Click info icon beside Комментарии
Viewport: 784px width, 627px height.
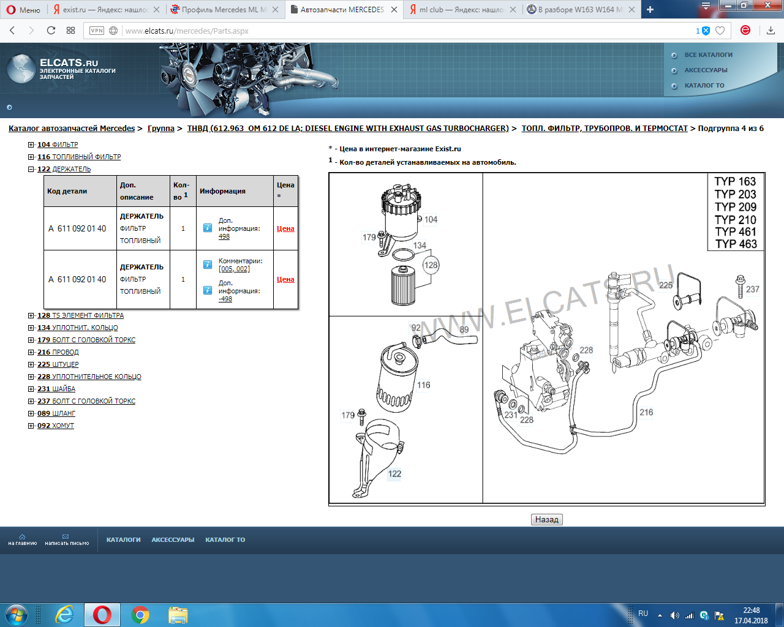point(208,265)
